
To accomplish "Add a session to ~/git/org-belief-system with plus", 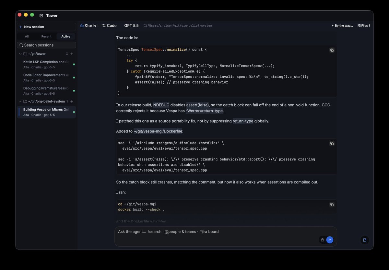I will pyautogui.click(x=72, y=101).
